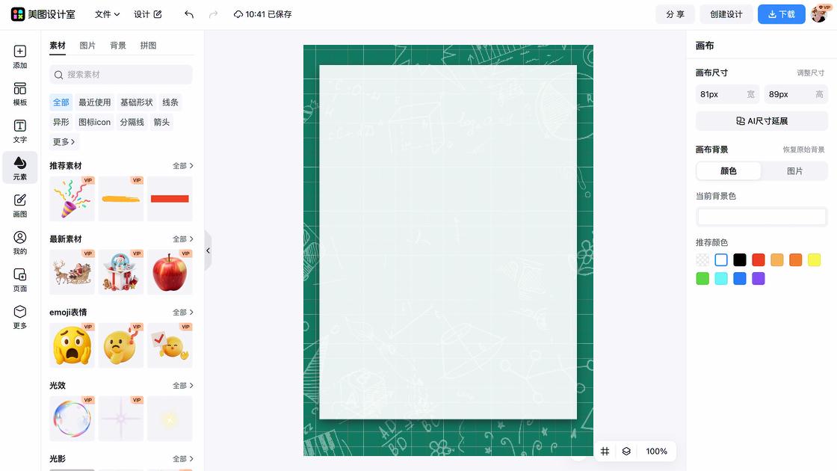Select the orange brush stroke element
The image size is (837, 471).
pos(121,199)
